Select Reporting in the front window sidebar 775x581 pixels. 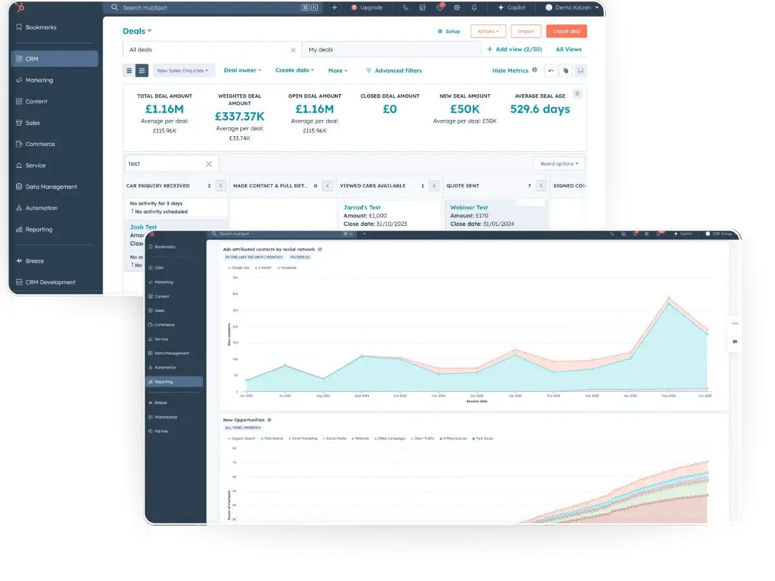[174, 382]
